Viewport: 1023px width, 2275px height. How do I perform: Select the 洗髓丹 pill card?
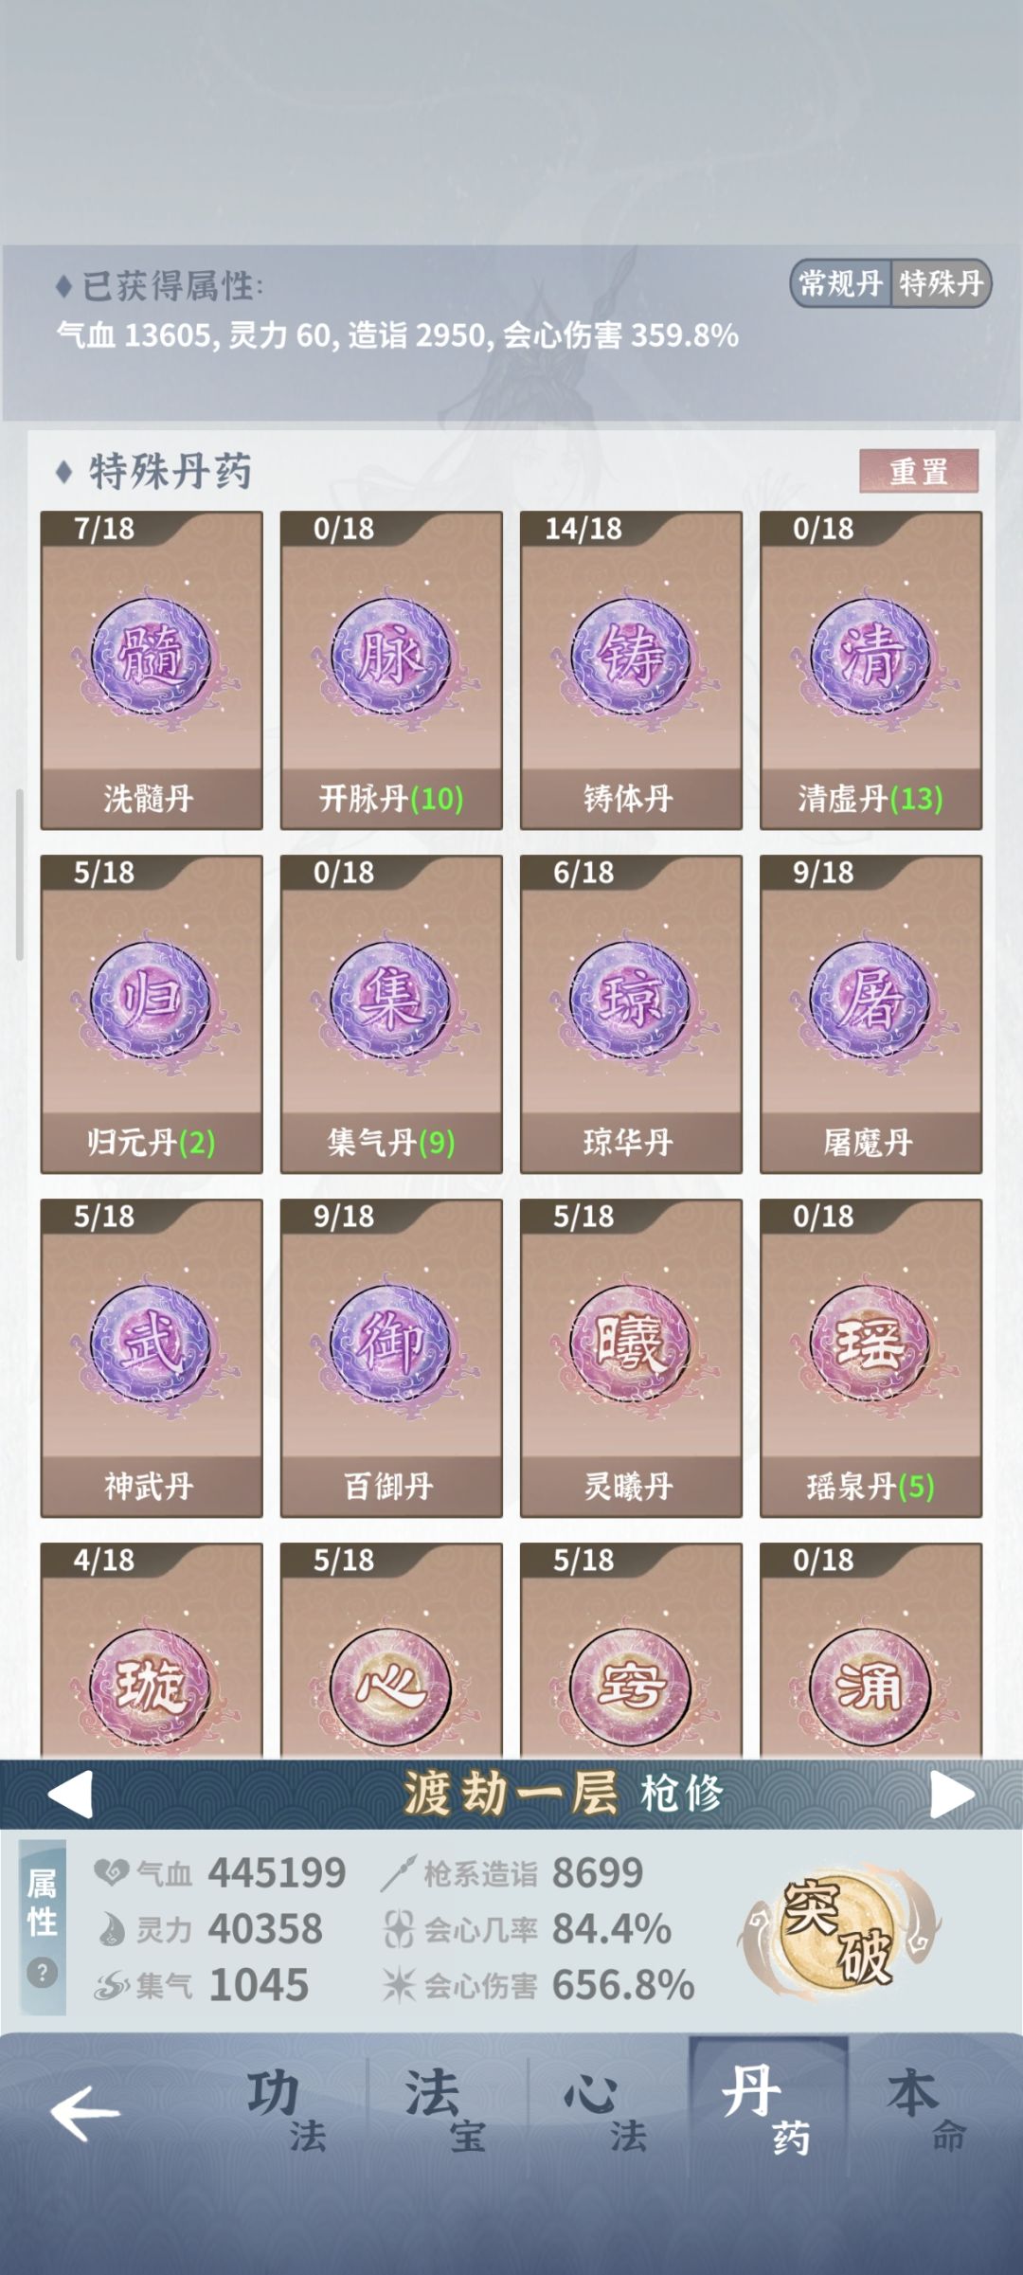click(152, 670)
